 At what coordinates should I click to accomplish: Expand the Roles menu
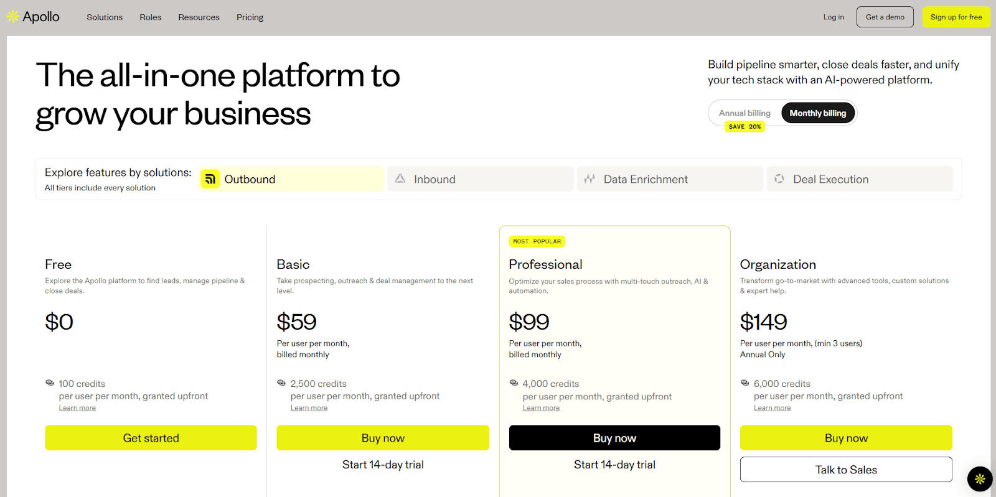click(x=151, y=17)
